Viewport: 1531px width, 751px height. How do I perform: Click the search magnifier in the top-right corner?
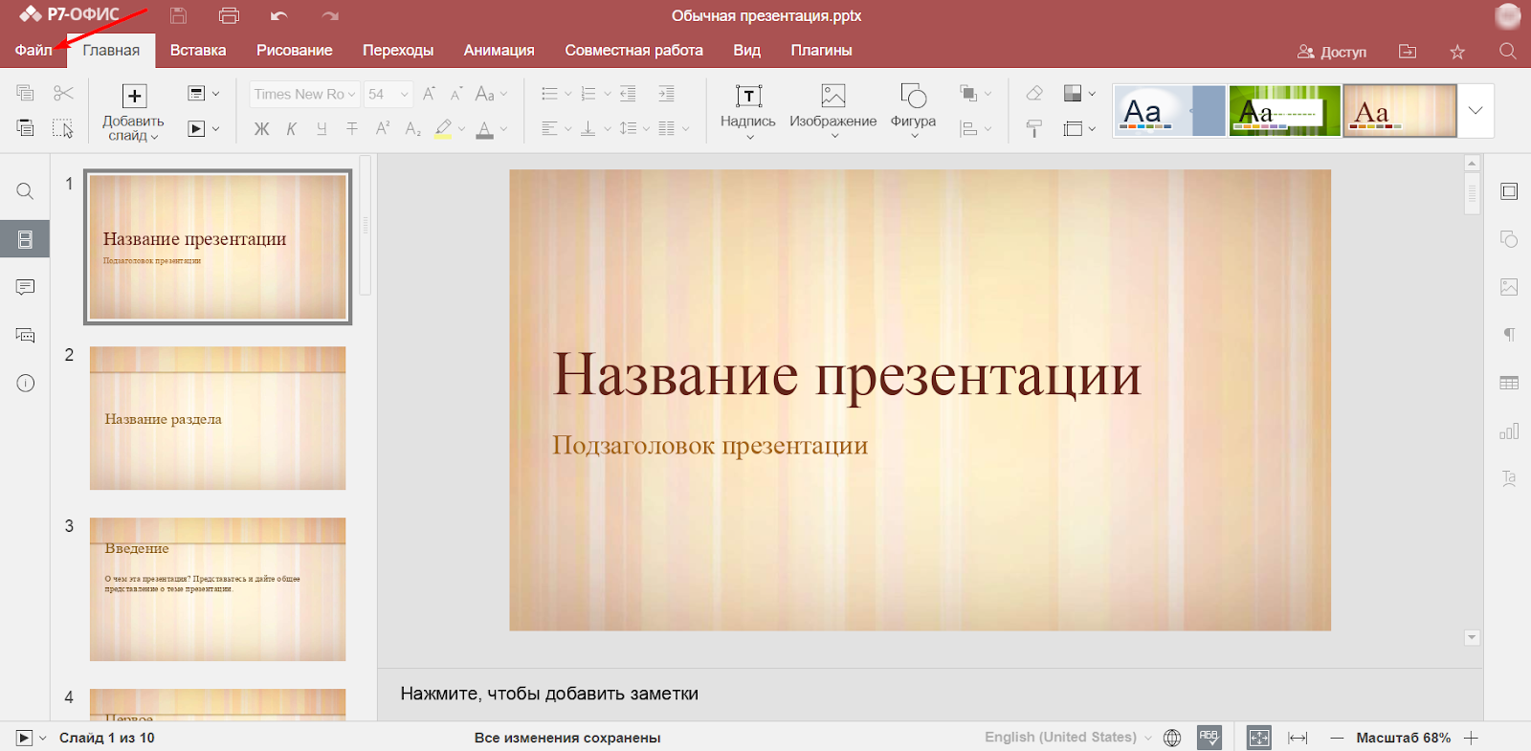tap(1508, 52)
